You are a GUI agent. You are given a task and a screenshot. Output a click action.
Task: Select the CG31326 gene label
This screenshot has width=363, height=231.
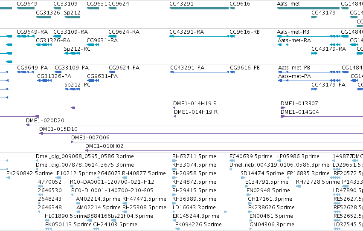coord(48,12)
